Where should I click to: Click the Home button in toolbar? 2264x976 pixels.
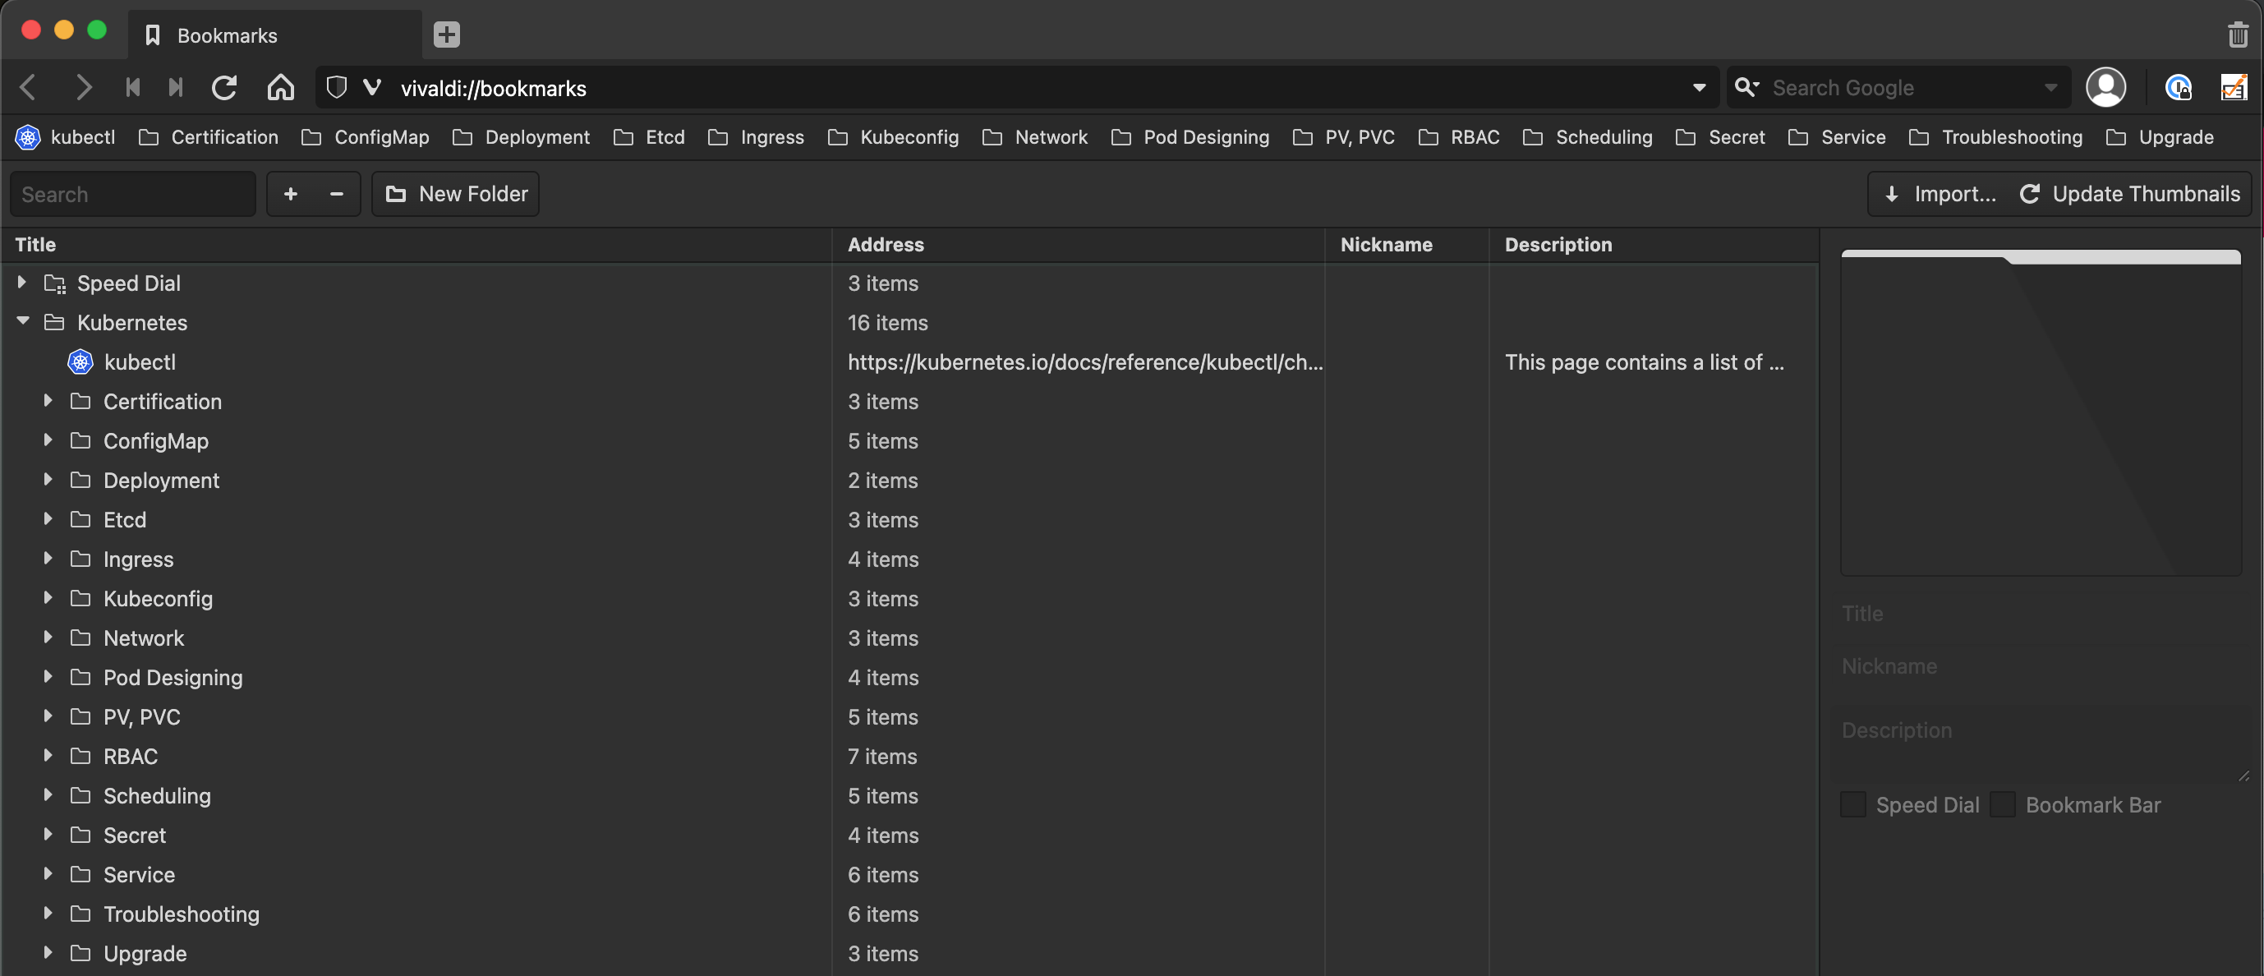(280, 88)
